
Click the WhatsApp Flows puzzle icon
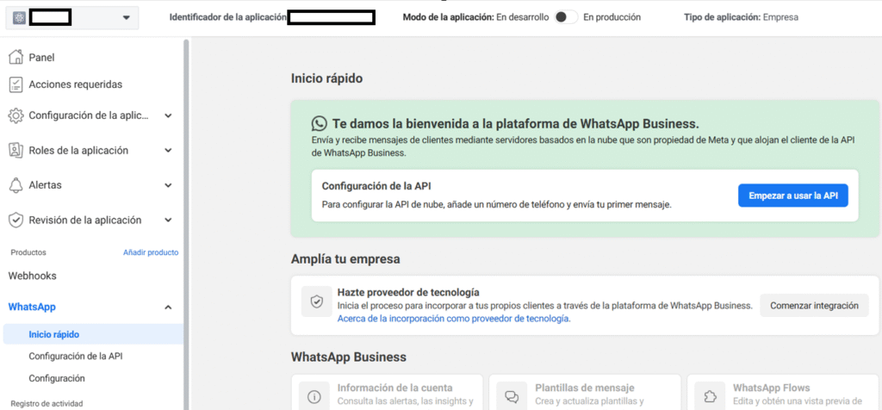710,396
